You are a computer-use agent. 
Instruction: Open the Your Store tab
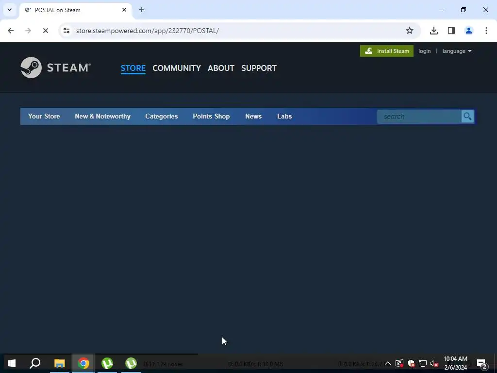44,116
